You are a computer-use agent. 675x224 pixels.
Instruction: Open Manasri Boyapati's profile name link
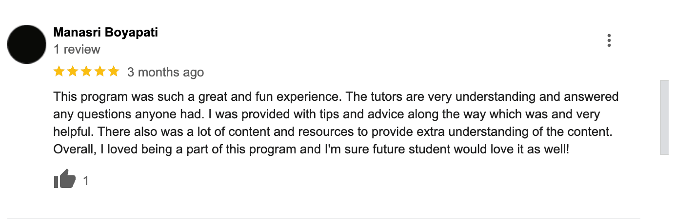(105, 33)
